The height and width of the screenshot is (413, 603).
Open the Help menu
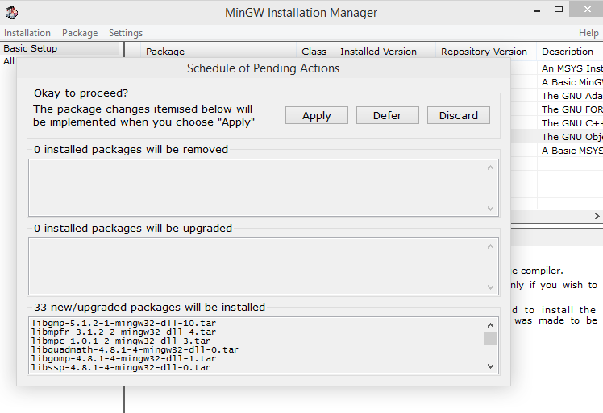588,33
